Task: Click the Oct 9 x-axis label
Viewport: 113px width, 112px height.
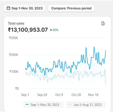Action: click(59, 95)
